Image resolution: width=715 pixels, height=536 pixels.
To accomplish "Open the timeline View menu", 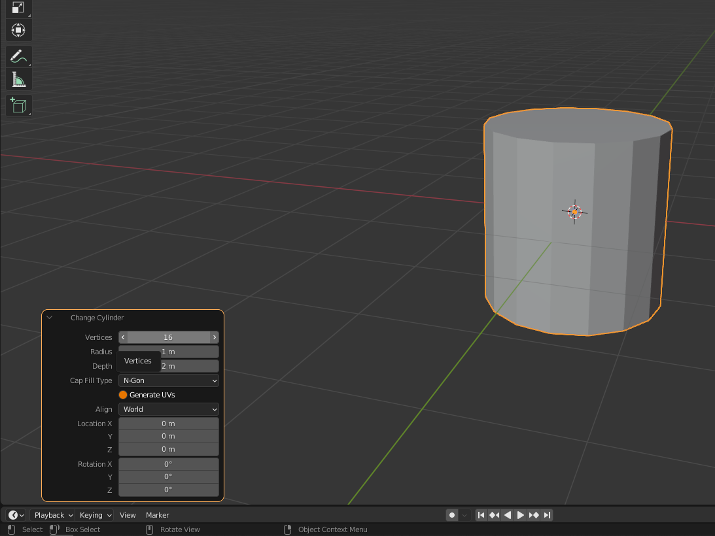I will [x=128, y=515].
